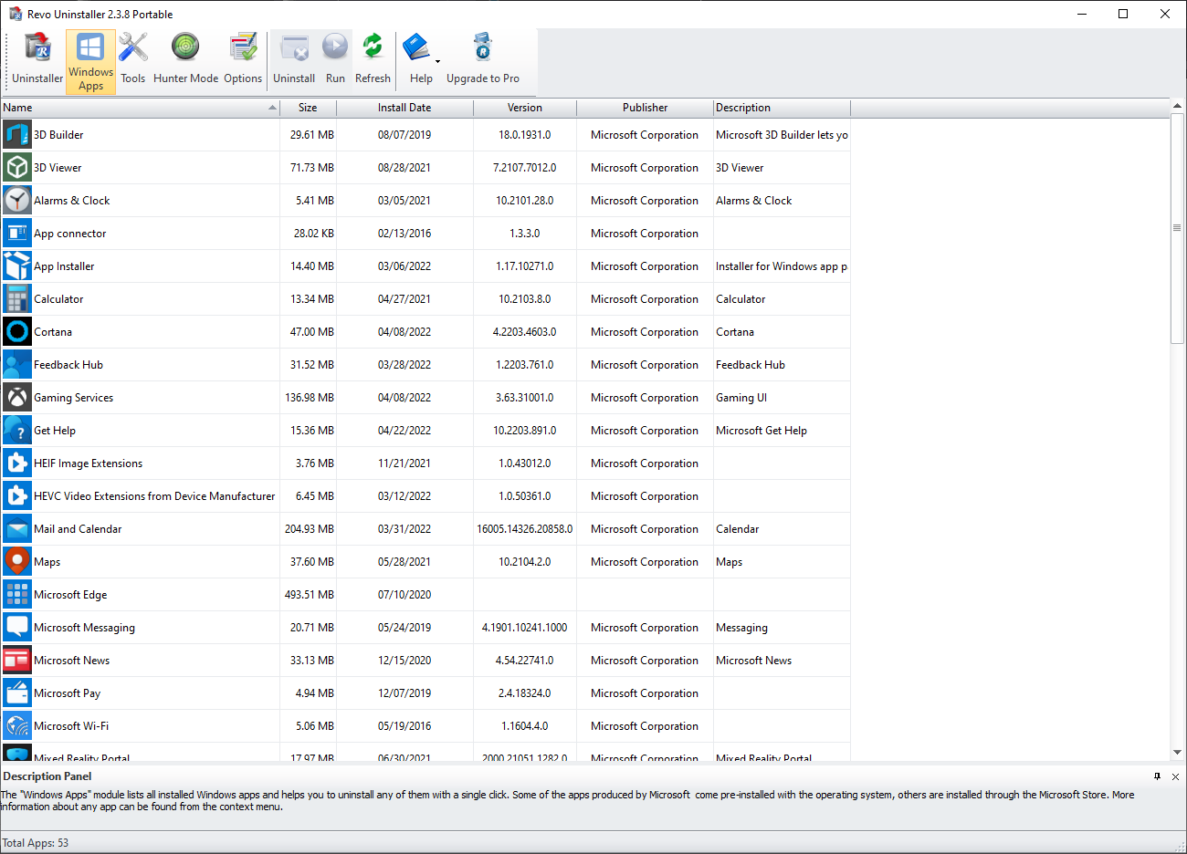Click the 'Microsoft Wi-Fi' name text
Screen dimensions: 1187x854
(71, 726)
